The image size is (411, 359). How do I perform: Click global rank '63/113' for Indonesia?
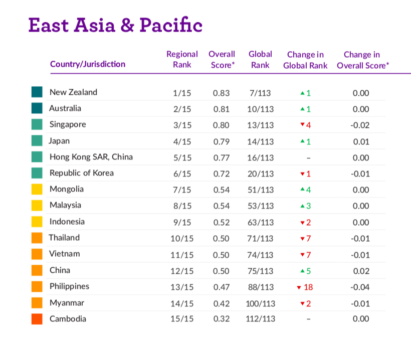point(261,223)
